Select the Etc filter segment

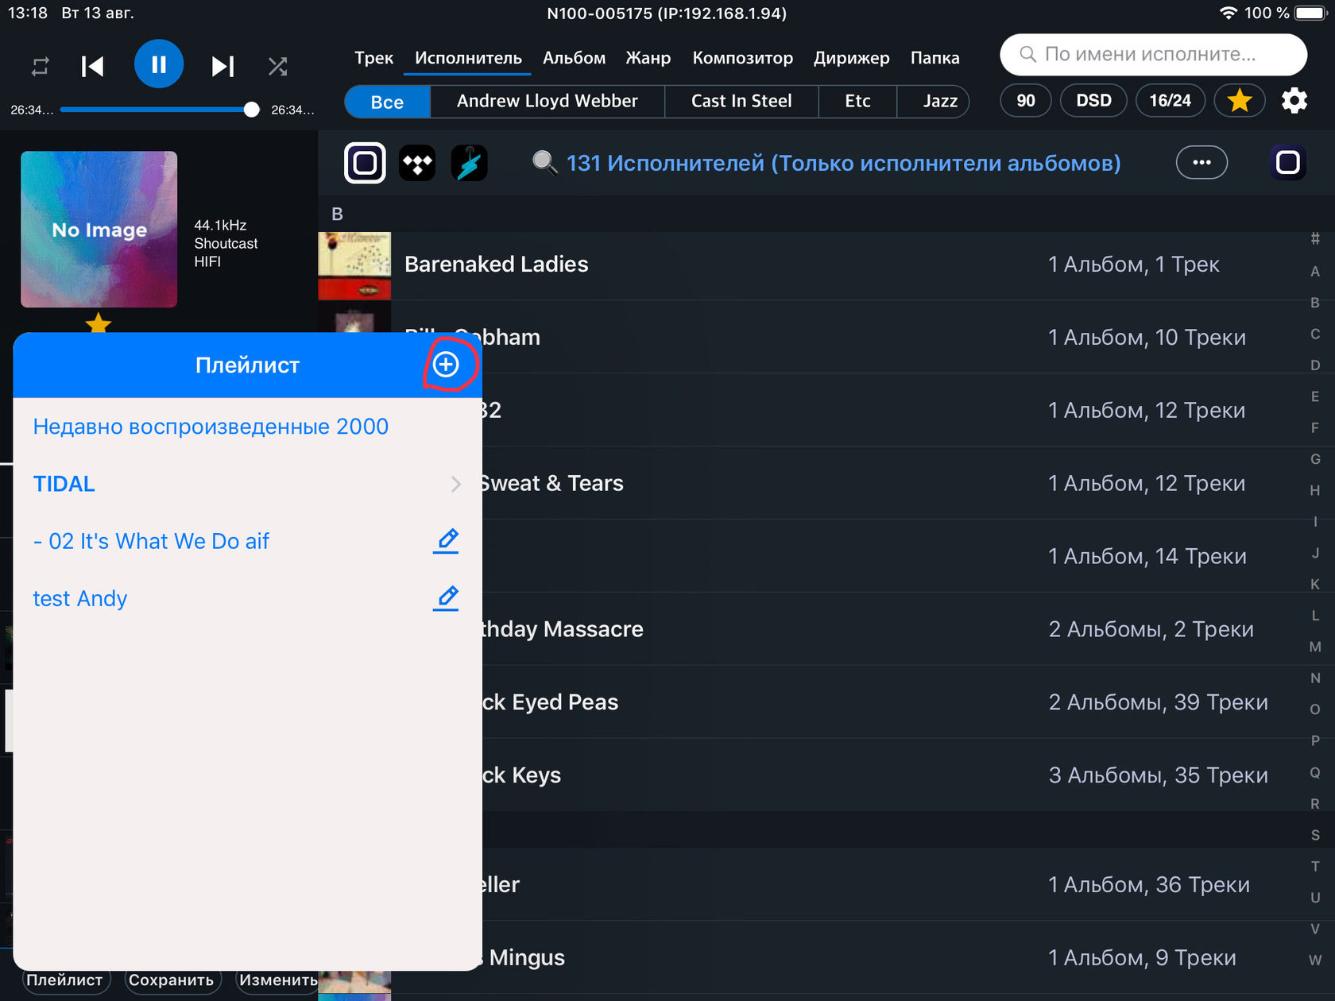tap(857, 102)
